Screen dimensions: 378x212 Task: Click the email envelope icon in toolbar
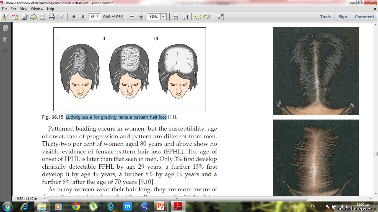coord(61,17)
